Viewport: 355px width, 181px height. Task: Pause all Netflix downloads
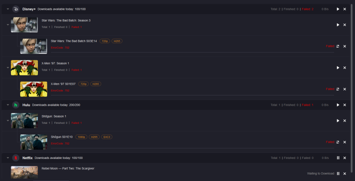pyautogui.click(x=338, y=158)
